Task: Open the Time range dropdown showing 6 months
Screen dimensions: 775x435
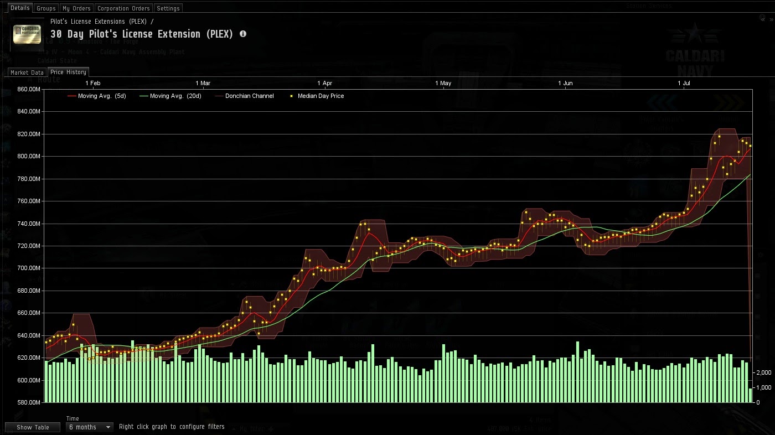Action: (90, 427)
